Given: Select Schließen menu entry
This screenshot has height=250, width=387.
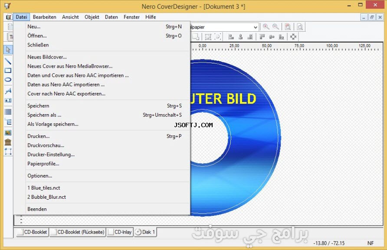Looking at the screenshot, I should pyautogui.click(x=102, y=45).
